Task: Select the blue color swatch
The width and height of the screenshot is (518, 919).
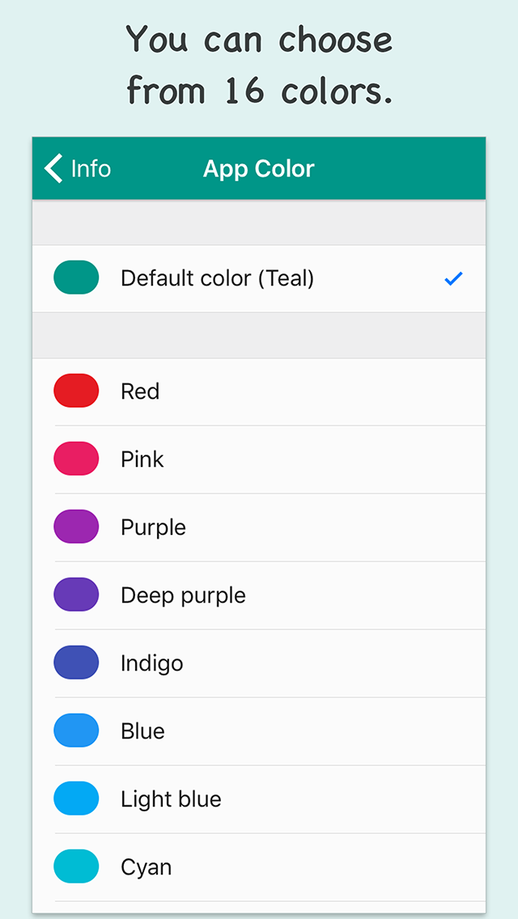Action: tap(76, 731)
